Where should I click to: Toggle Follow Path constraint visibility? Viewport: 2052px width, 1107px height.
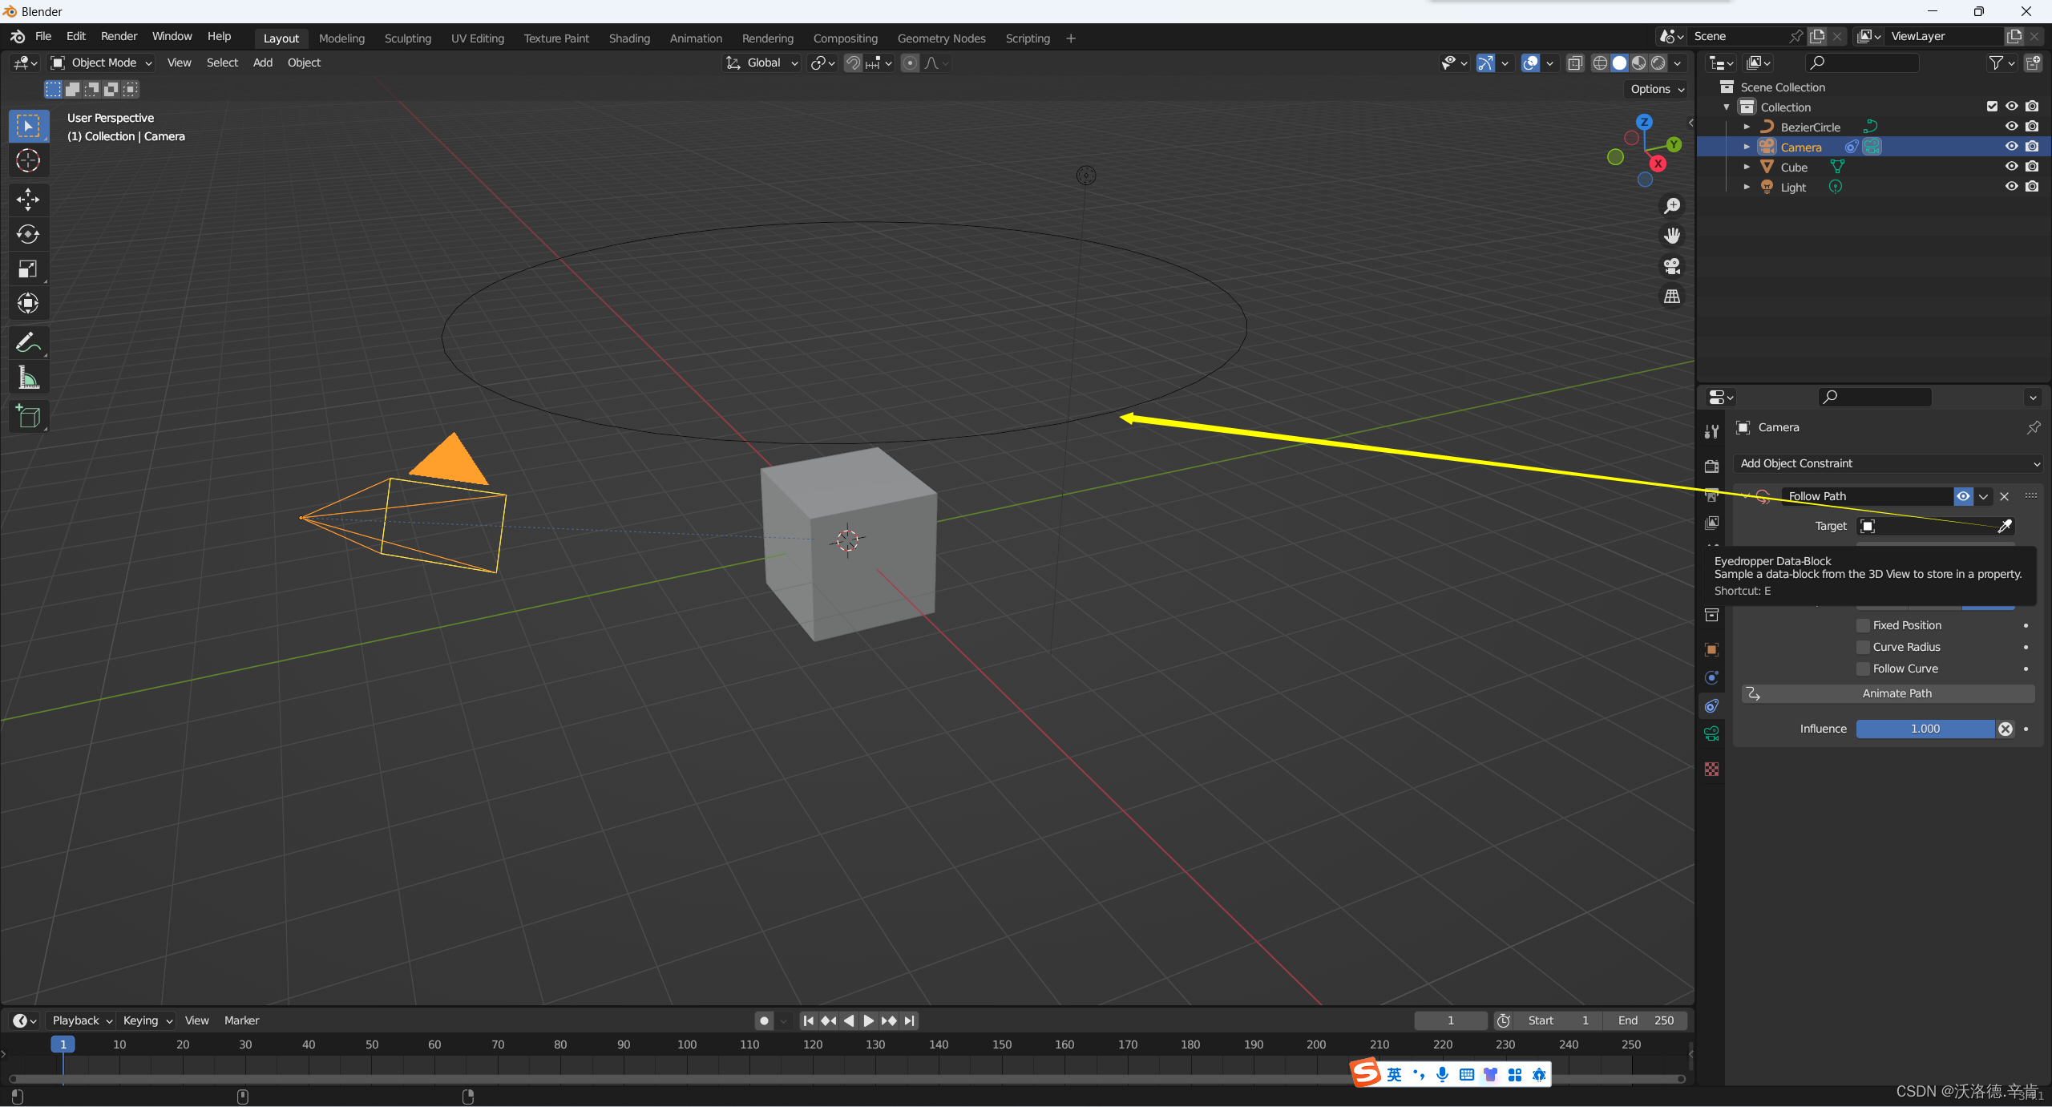pos(1963,496)
